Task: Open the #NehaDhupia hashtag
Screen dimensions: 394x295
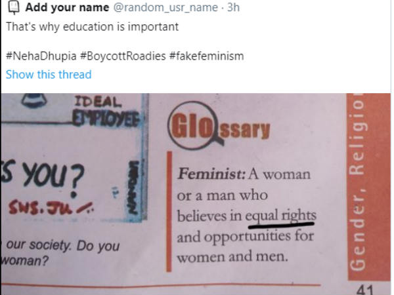Action: pos(41,56)
